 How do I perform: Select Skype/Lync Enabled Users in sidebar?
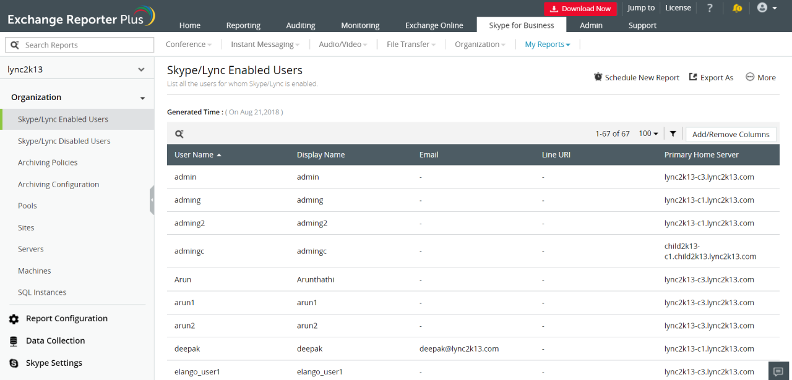(77, 119)
